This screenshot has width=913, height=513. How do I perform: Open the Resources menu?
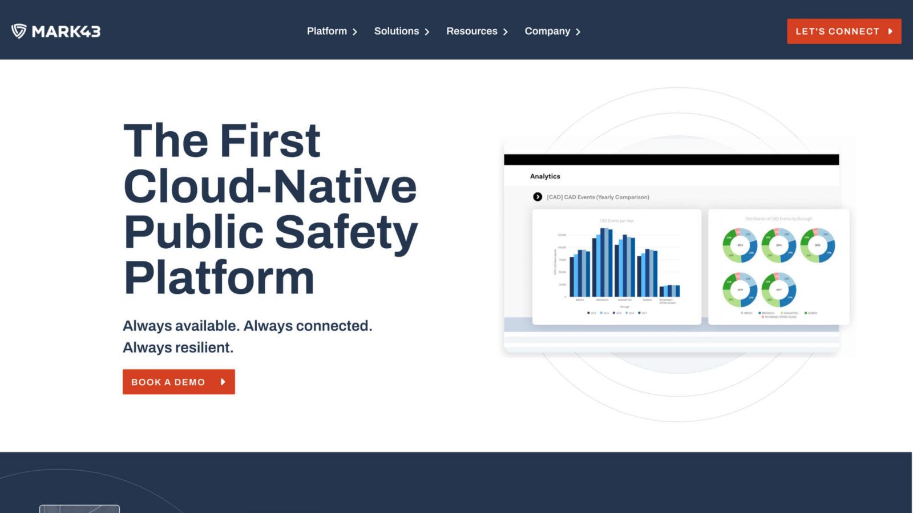pyautogui.click(x=472, y=31)
